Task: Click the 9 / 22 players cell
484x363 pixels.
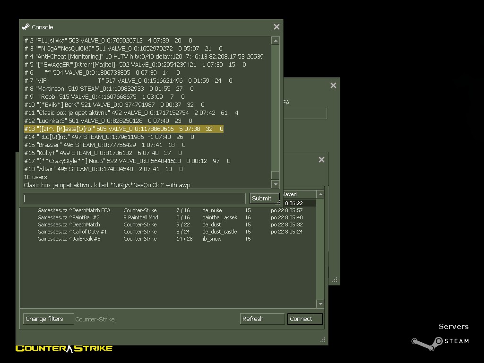Action: [183, 225]
